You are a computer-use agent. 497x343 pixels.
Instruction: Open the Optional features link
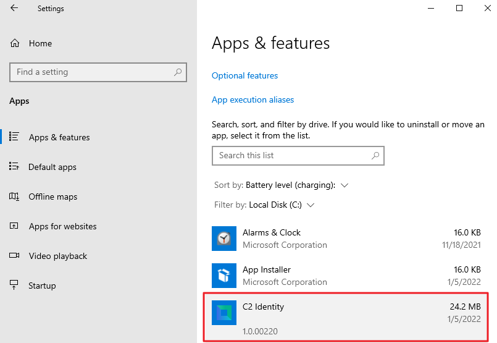click(244, 75)
